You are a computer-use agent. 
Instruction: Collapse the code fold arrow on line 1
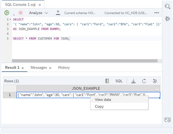click(x=10, y=19)
